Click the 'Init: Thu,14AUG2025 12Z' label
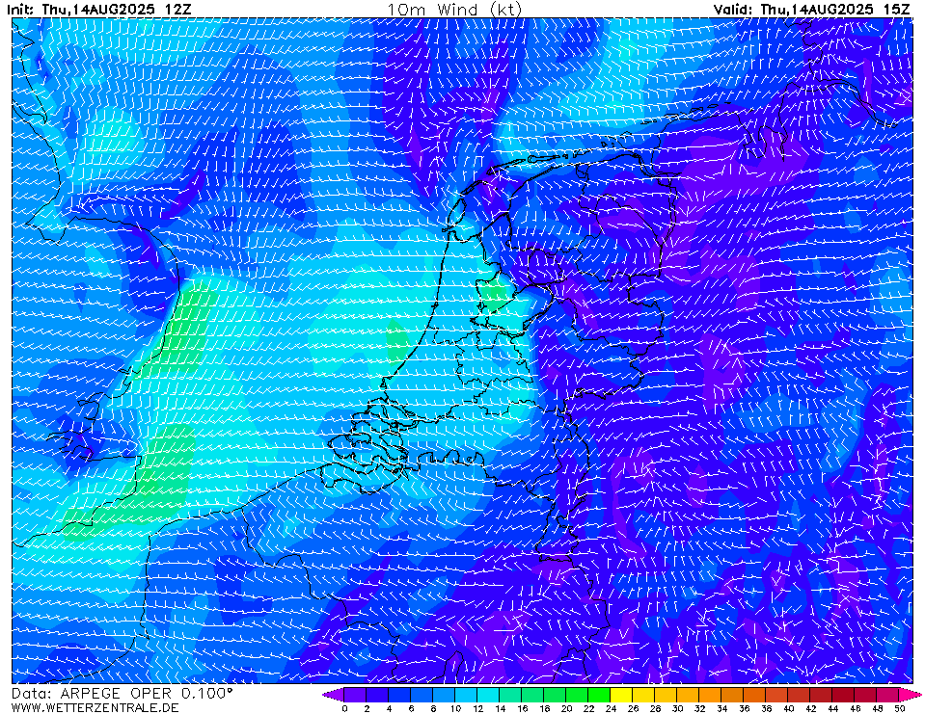The image size is (925, 714). point(98,10)
